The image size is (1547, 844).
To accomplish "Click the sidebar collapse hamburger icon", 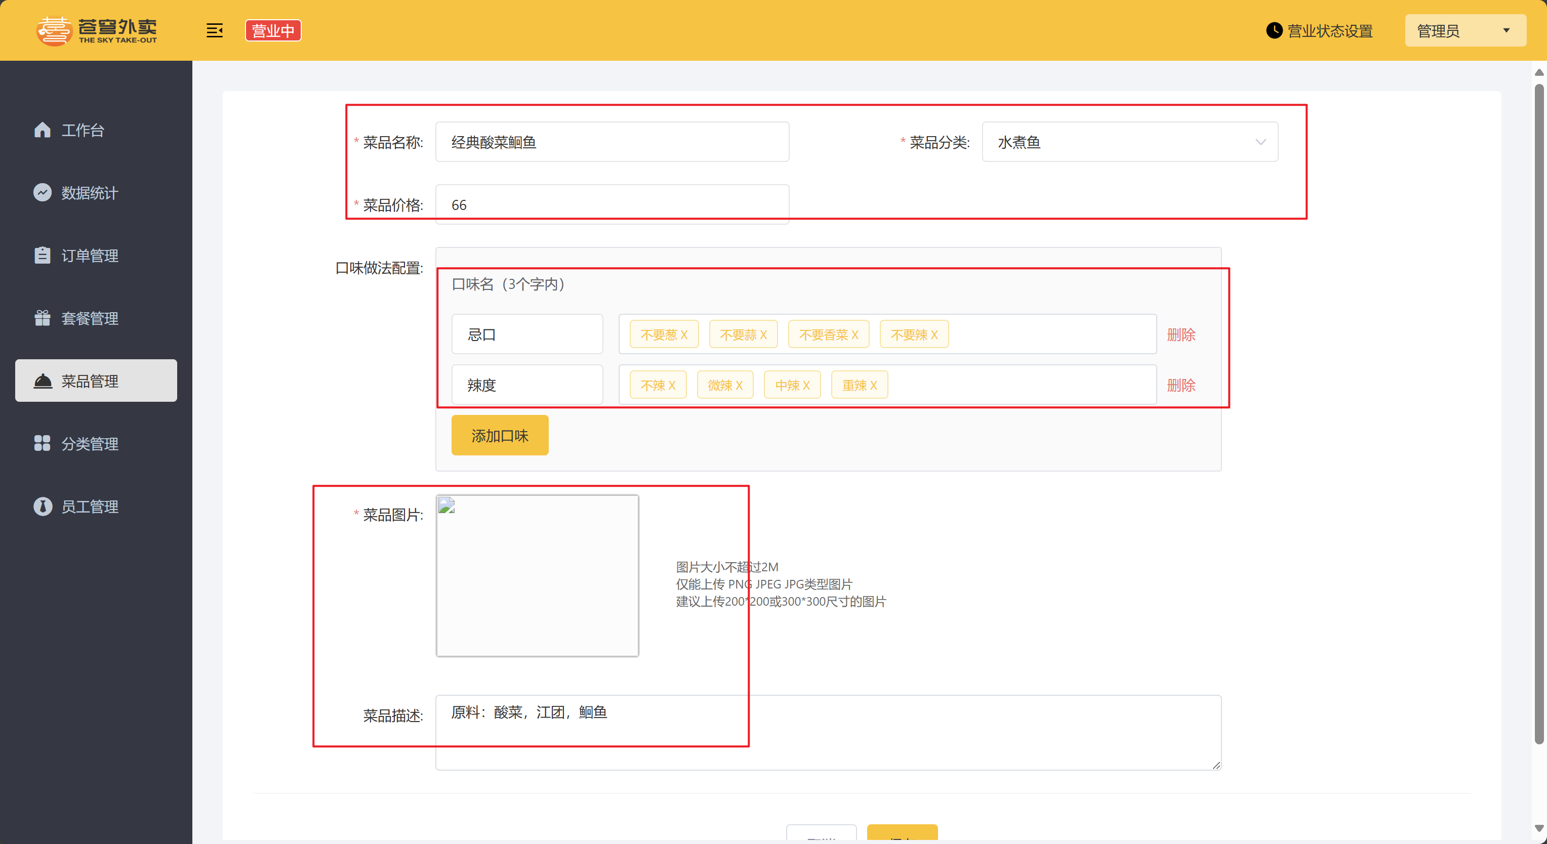I will click(215, 31).
